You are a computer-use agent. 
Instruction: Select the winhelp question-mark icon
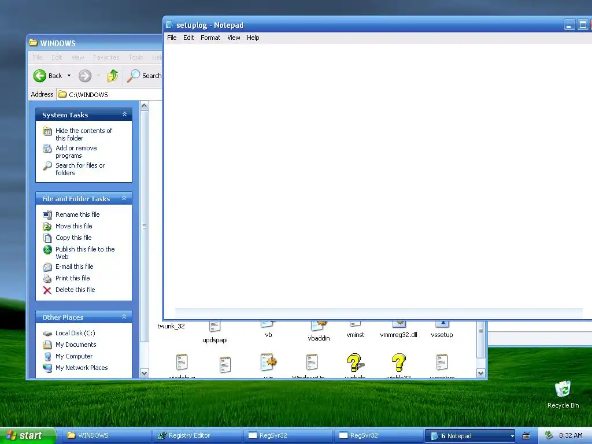tap(355, 362)
